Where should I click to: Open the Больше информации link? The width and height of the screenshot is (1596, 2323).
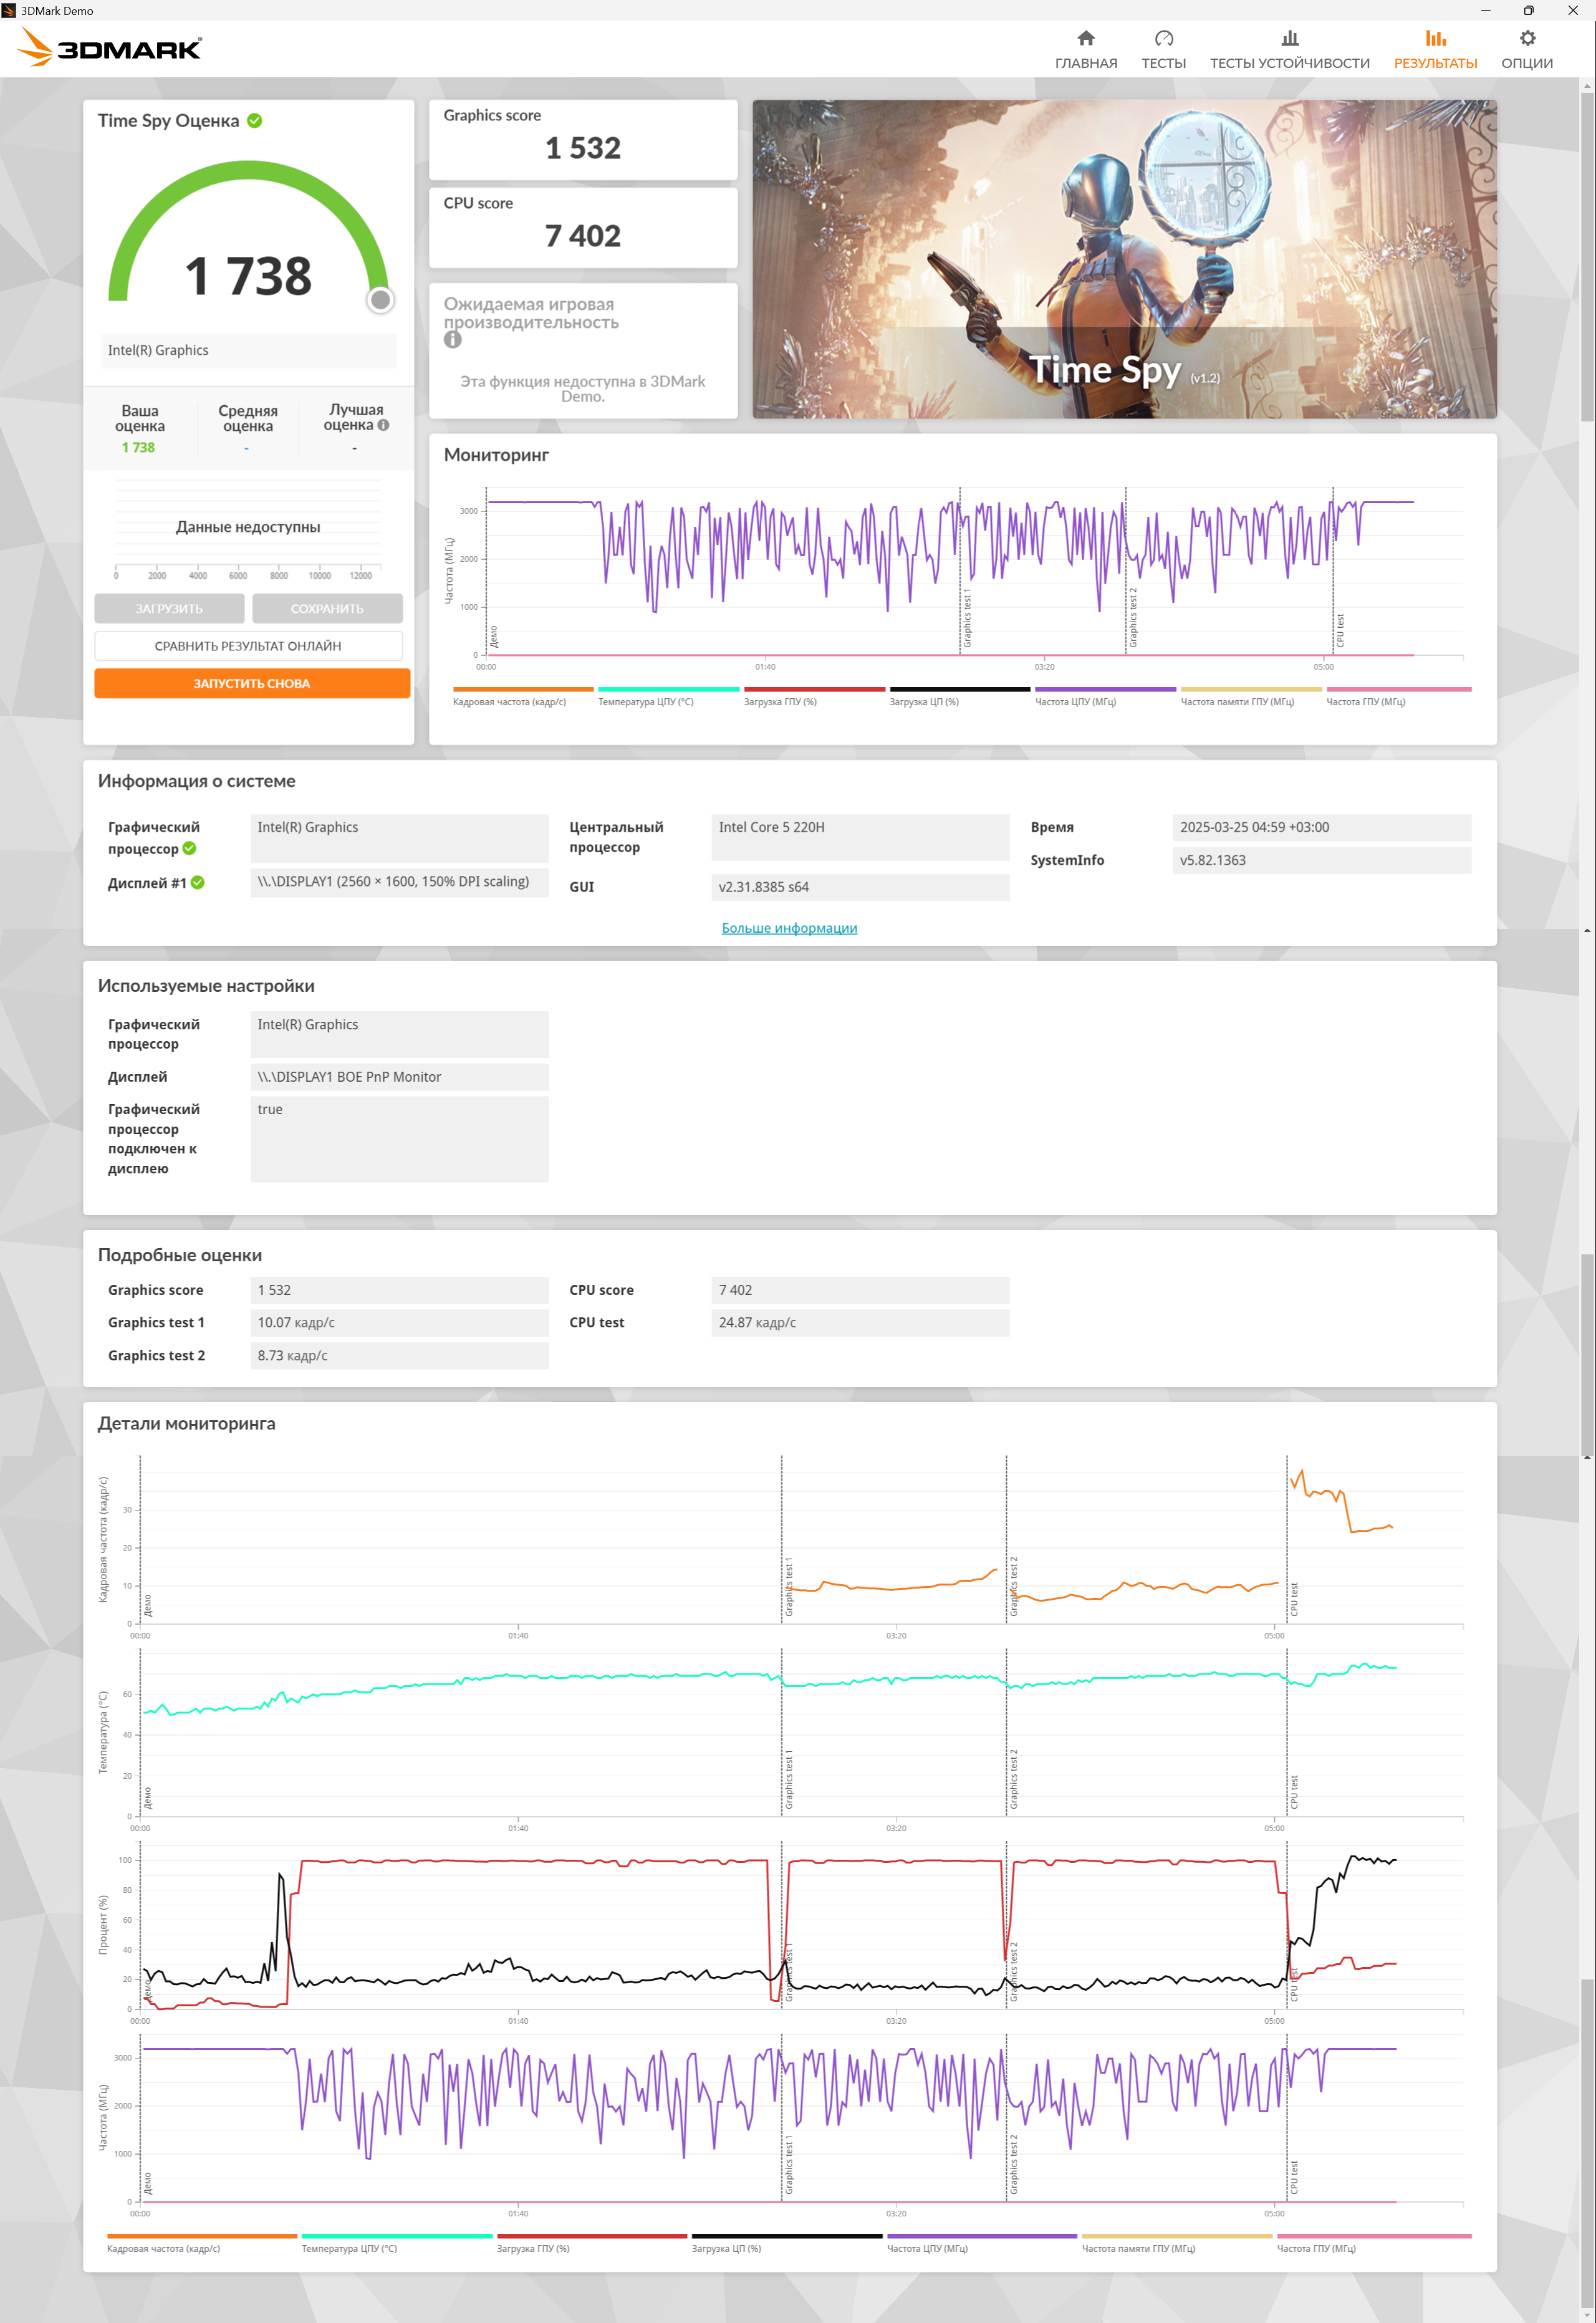click(x=789, y=928)
